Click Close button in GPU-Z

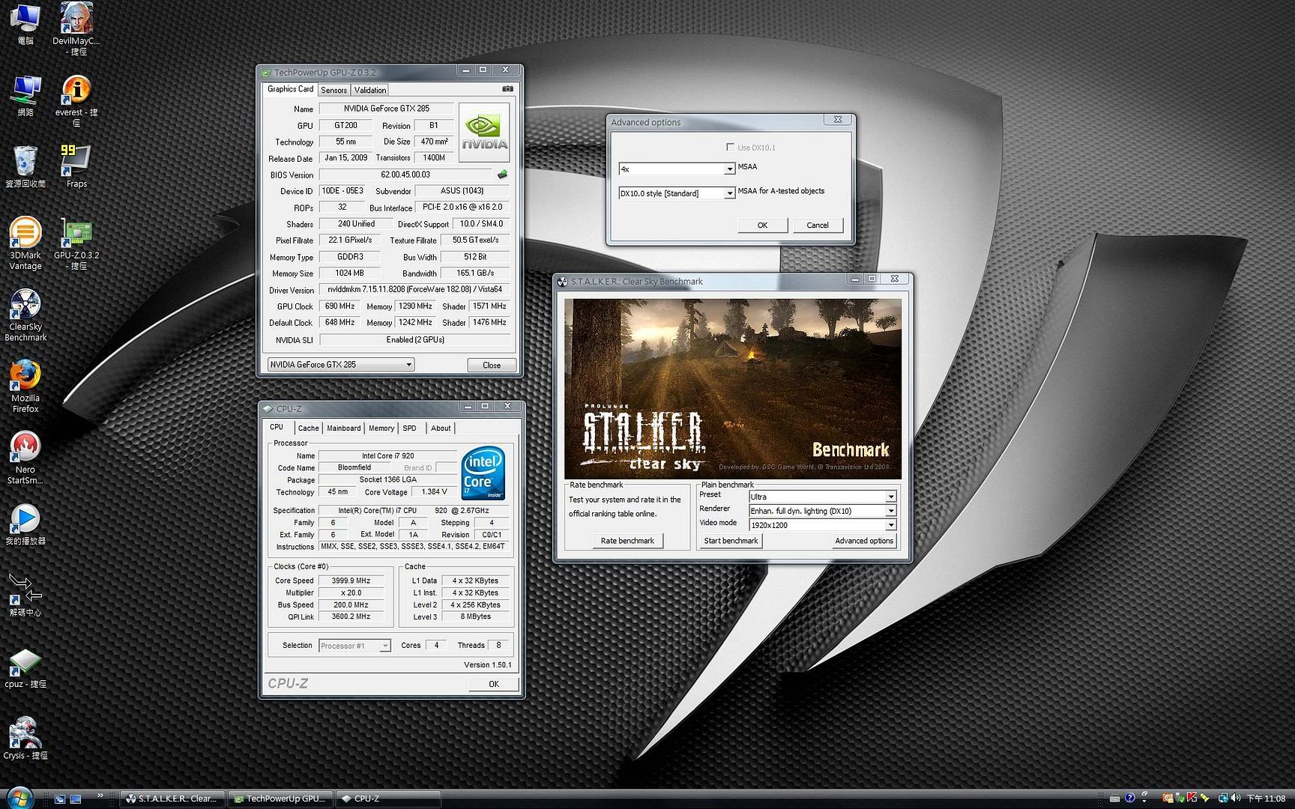[492, 365]
